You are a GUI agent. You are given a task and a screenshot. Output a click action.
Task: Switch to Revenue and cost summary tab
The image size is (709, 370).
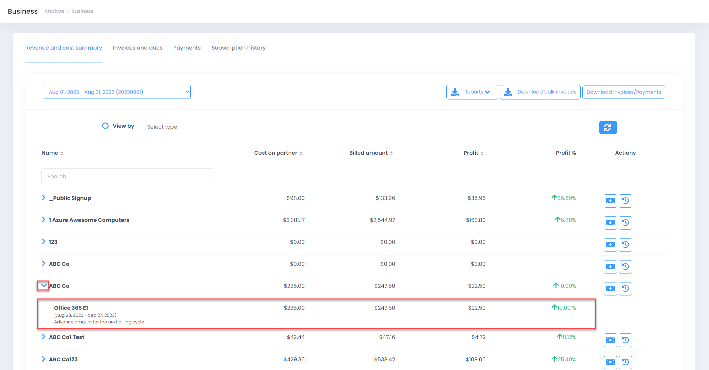point(64,48)
